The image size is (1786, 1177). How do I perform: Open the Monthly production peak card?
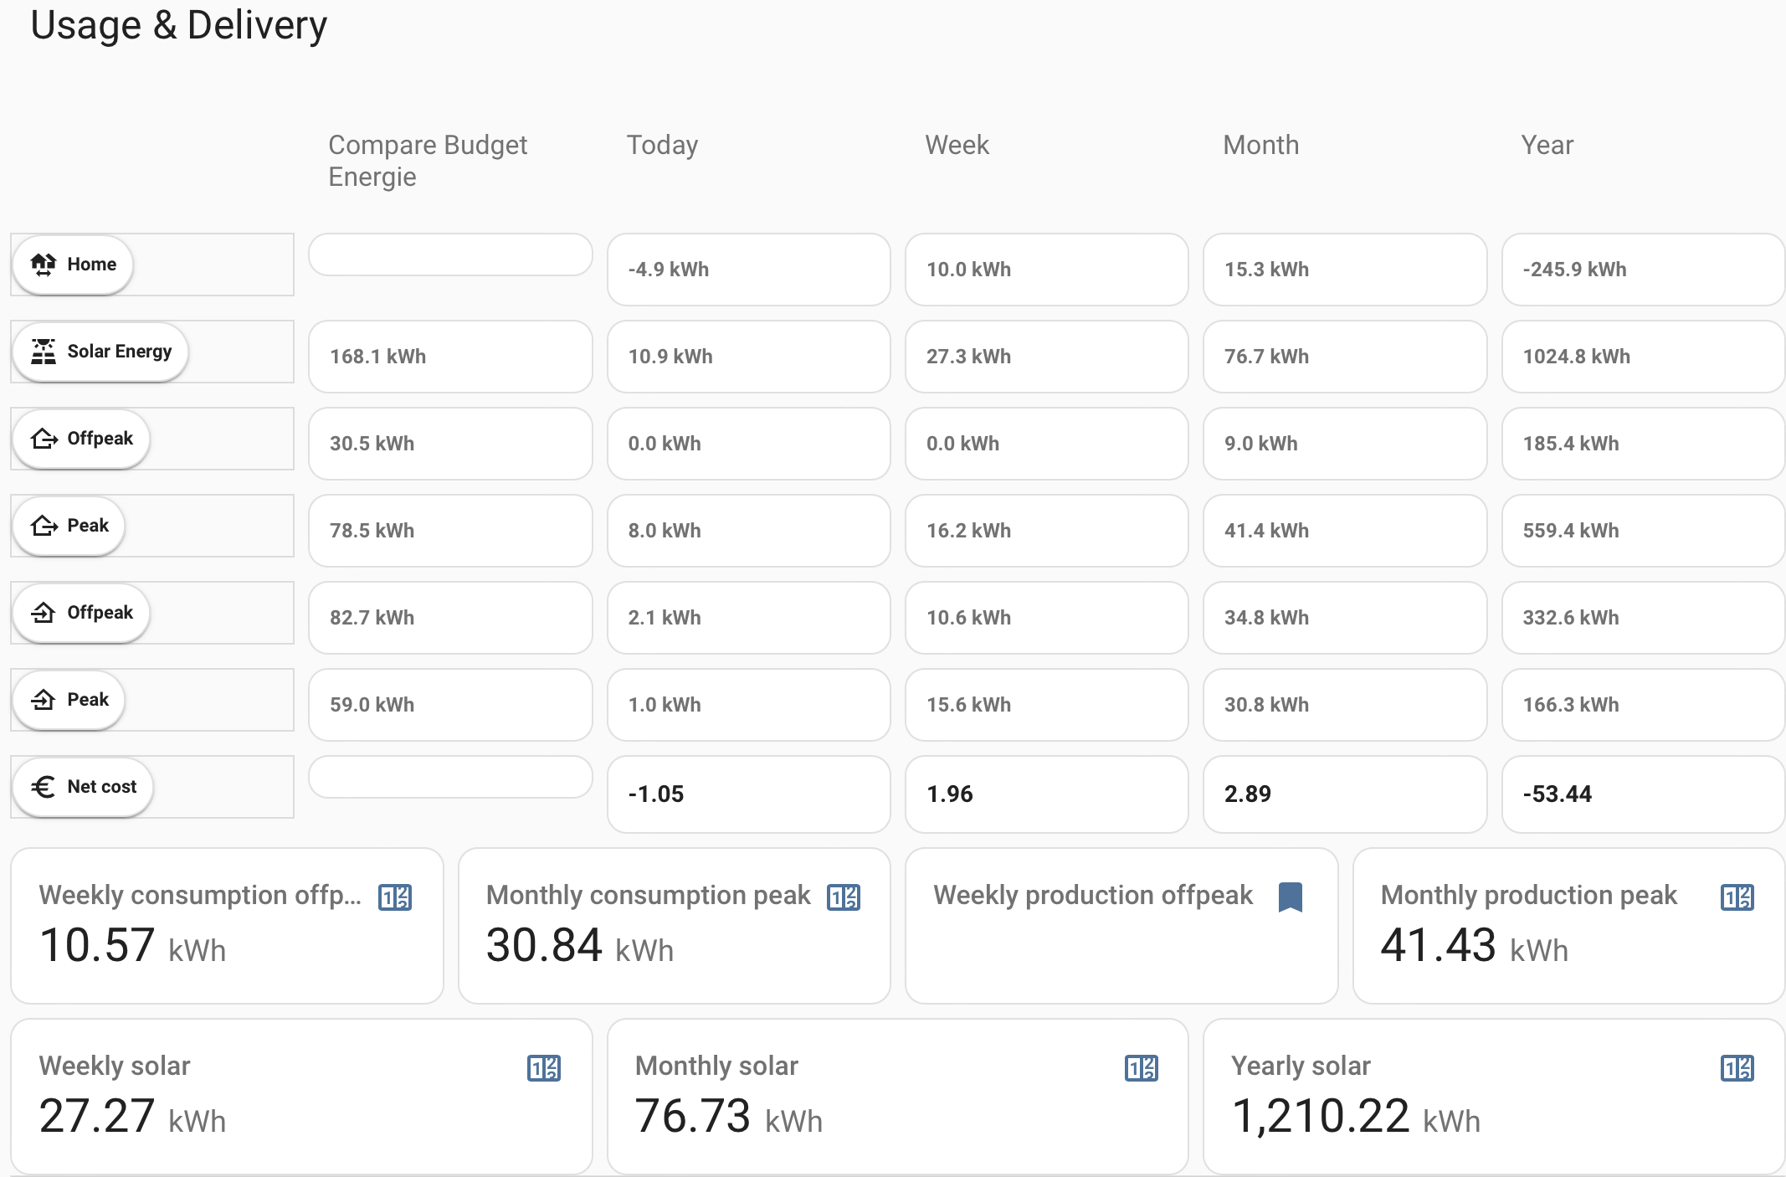(1569, 926)
